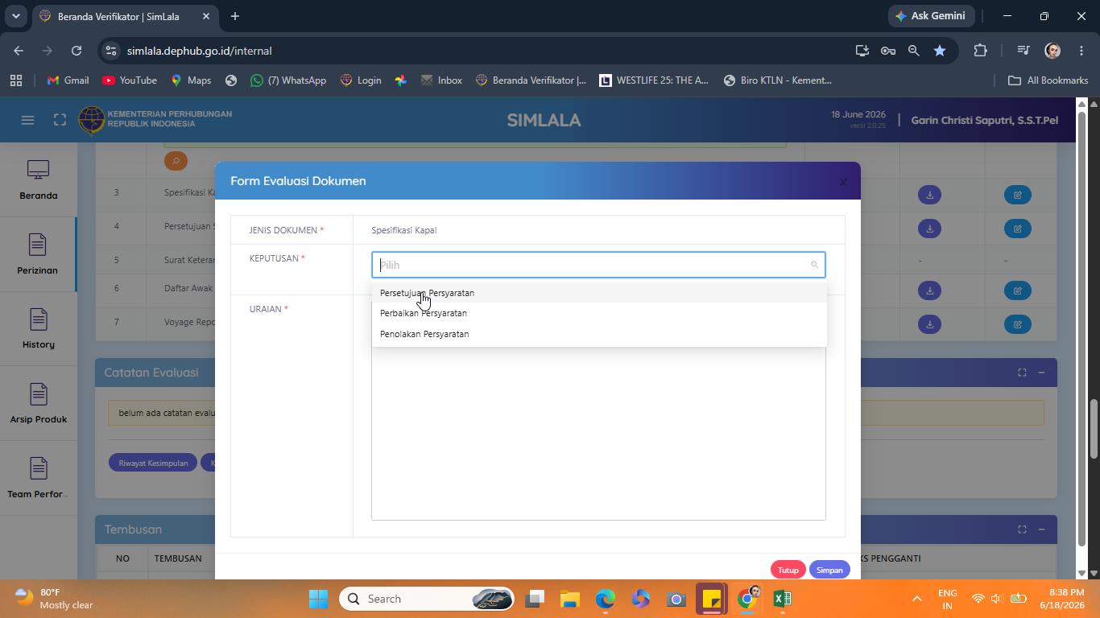The image size is (1100, 618).
Task: Save the form with Simpan
Action: 829,570
